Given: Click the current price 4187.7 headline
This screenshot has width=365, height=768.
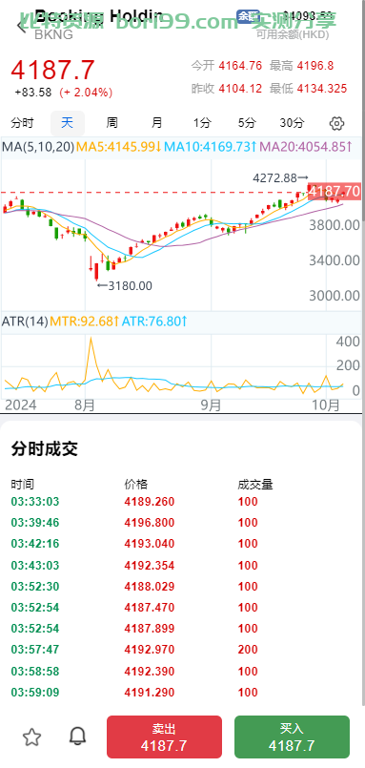Looking at the screenshot, I should click(52, 70).
